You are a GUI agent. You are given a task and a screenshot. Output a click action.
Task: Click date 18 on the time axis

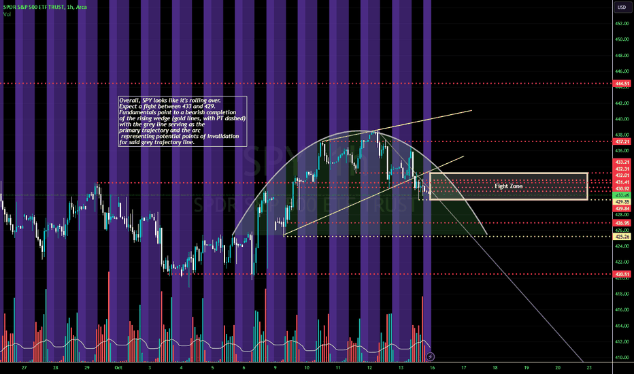(495, 367)
